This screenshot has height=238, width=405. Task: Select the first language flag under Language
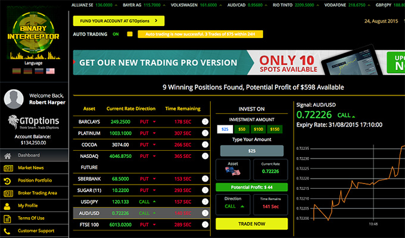[17, 71]
